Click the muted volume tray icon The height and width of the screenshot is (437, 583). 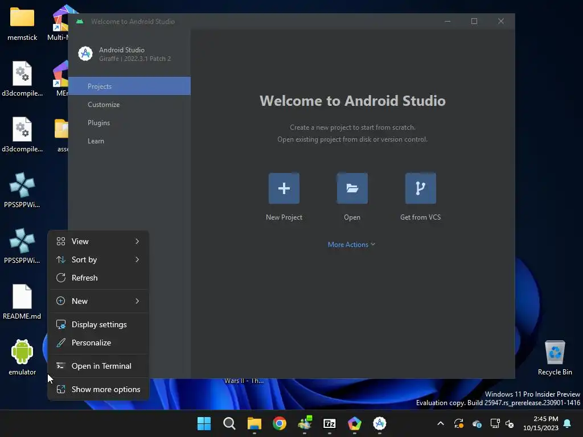(x=510, y=423)
